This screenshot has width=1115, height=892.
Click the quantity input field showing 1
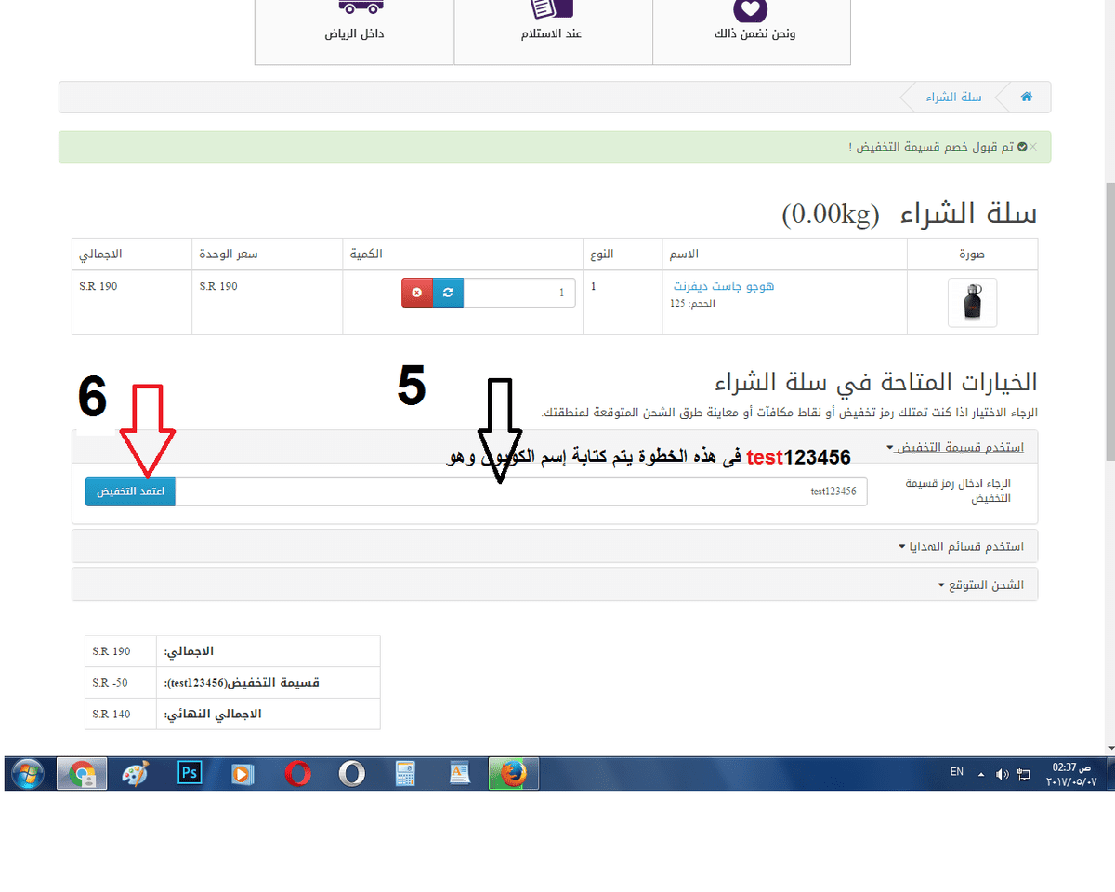tap(518, 293)
